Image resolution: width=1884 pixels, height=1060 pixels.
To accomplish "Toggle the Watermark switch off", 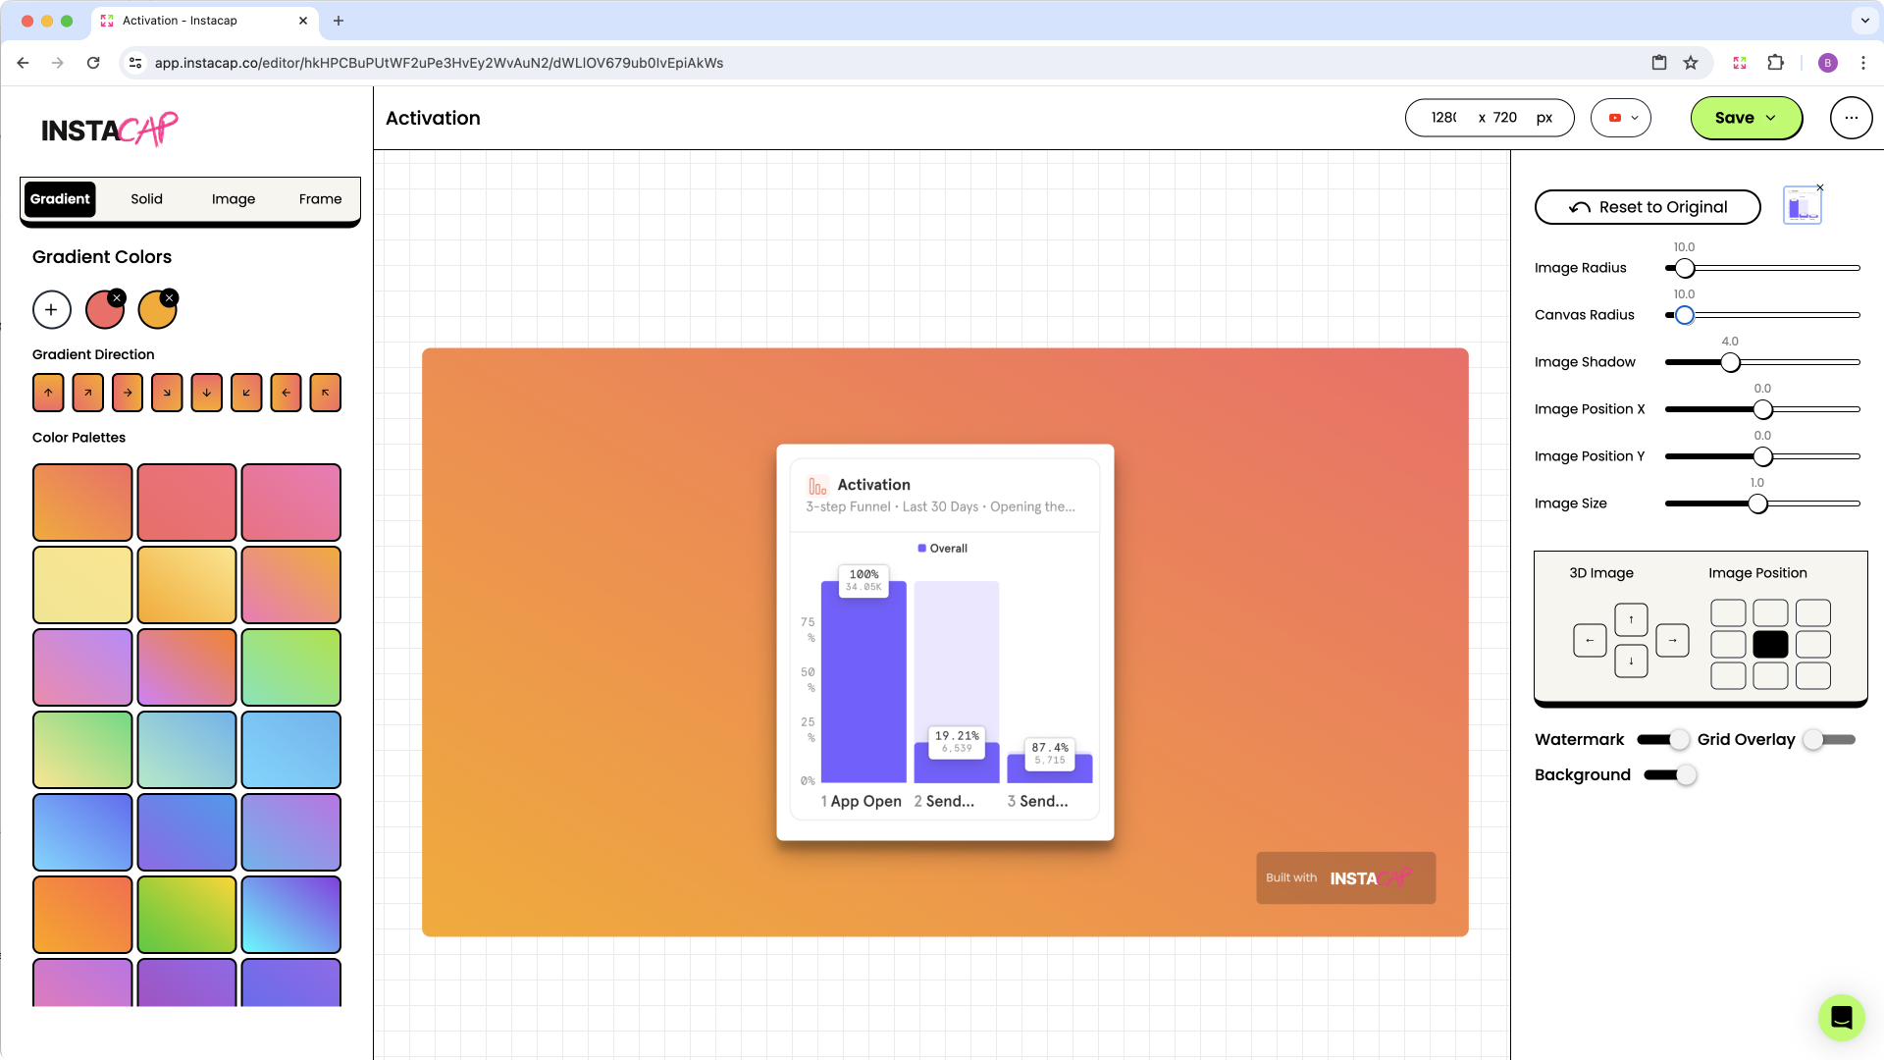I will click(x=1663, y=739).
